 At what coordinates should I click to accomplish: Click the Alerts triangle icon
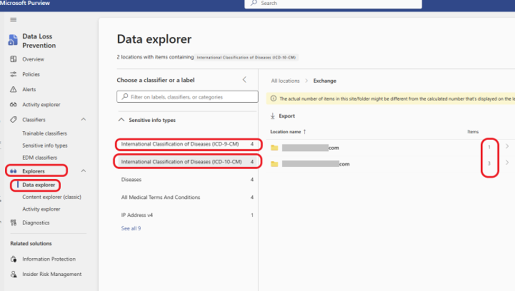pos(13,89)
